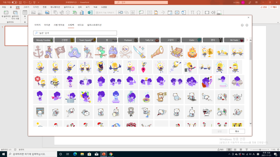Switch to 사람 컷아웃 tab
This screenshot has width=280, height=157.
coord(59,25)
